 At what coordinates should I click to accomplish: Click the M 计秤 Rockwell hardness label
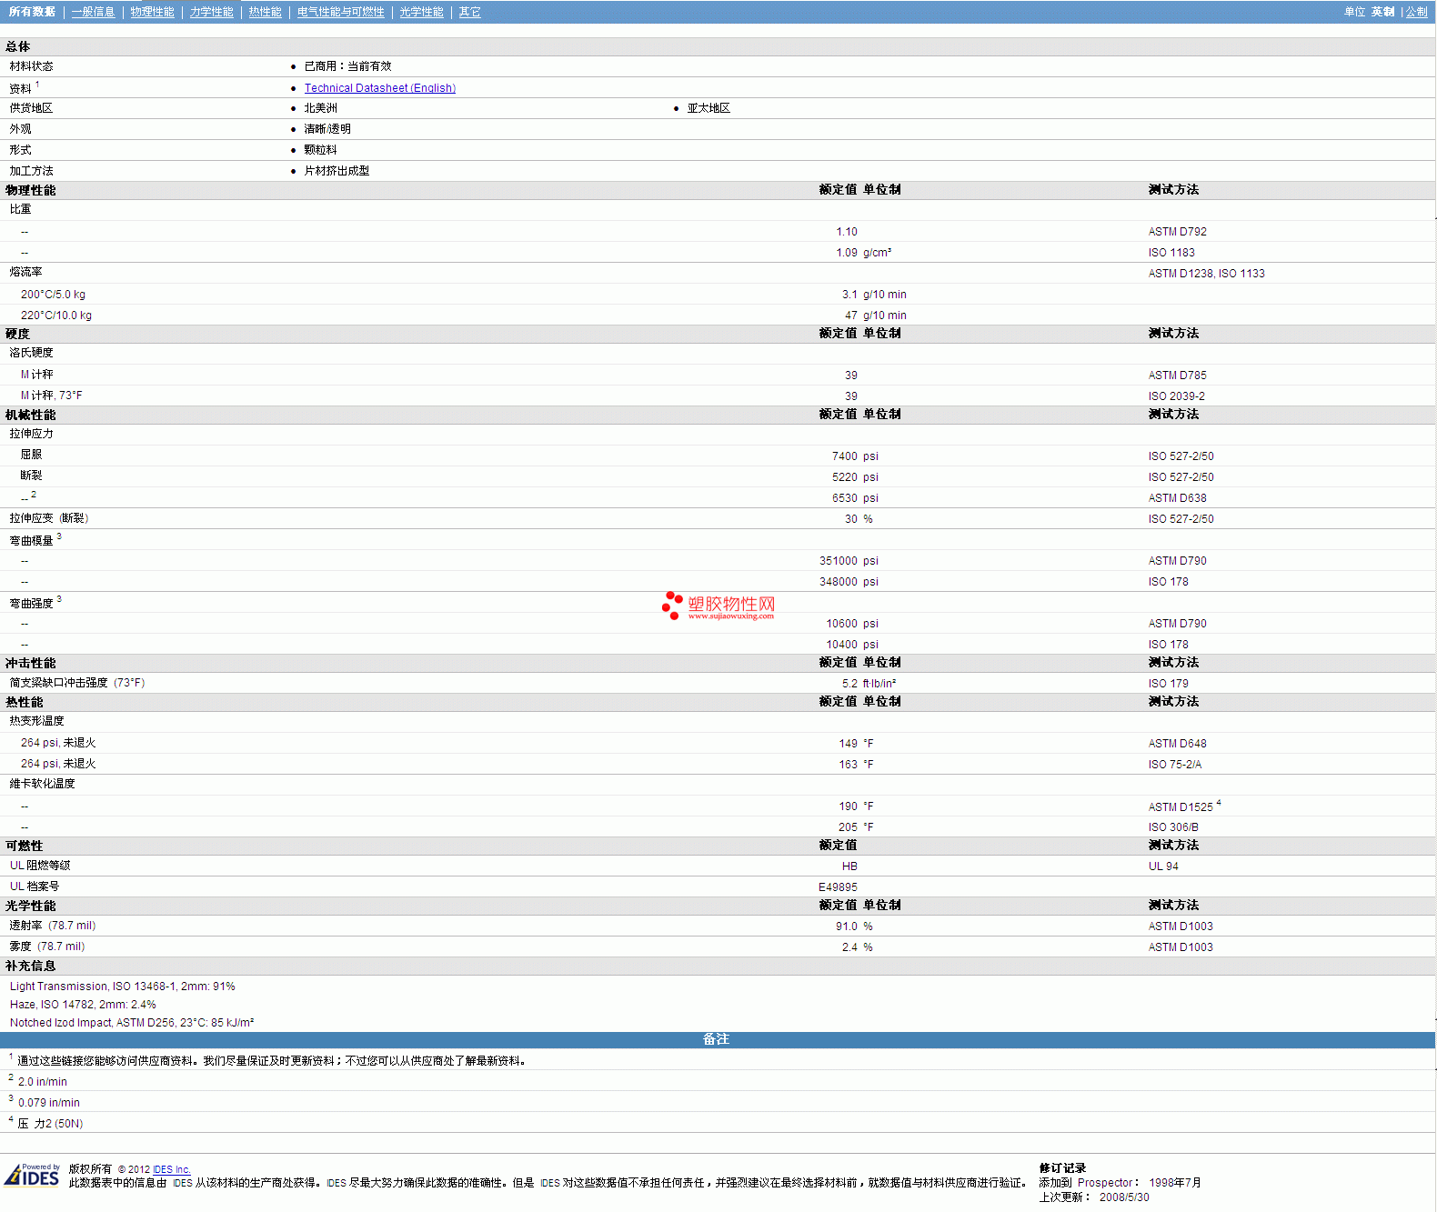pos(36,375)
